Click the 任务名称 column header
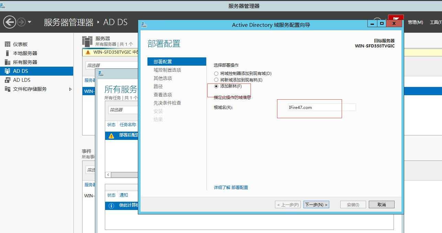This screenshot has width=442, height=233. tap(128, 125)
